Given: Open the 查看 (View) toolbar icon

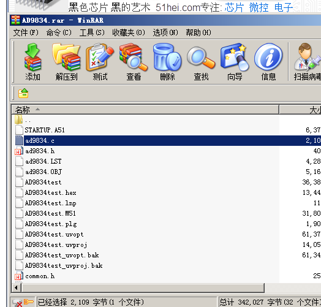Looking at the screenshot, I should click(134, 57).
